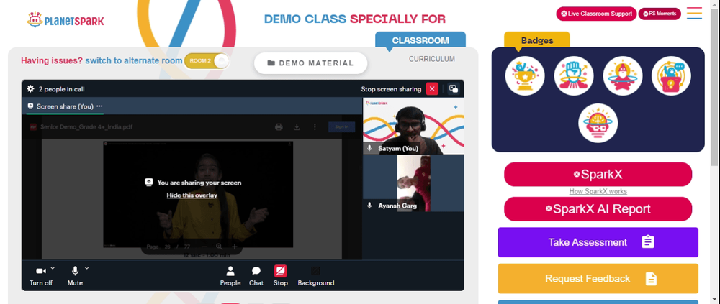Select the speaker podium badge
Screen dimensions: 720x304
[x=671, y=75]
